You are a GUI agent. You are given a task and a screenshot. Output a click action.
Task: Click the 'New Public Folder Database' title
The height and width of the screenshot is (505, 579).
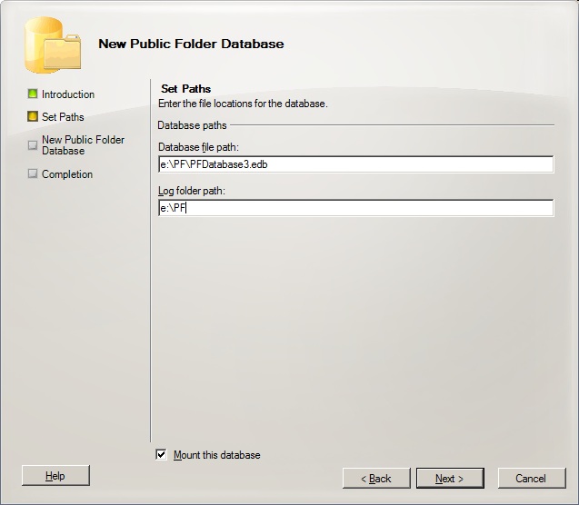[191, 44]
